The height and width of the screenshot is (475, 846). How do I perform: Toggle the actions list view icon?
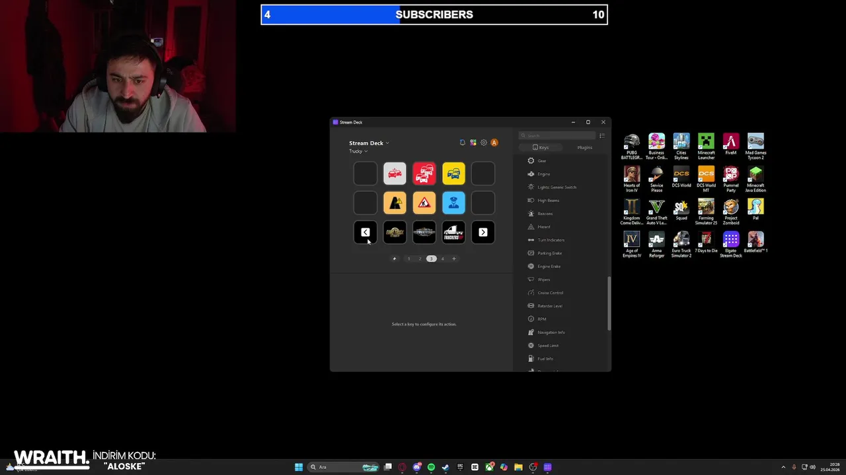[x=602, y=136]
